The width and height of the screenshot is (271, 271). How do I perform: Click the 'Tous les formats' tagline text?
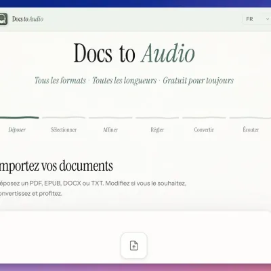pos(60,81)
